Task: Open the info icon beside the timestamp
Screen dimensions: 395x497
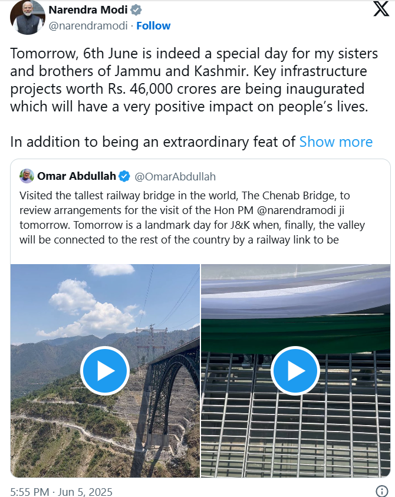Action: pos(381,491)
